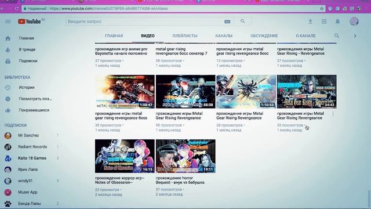Switch to the ПЛЕЙЛИСТЫ tab
This screenshot has height=209, width=371.
click(x=185, y=36)
